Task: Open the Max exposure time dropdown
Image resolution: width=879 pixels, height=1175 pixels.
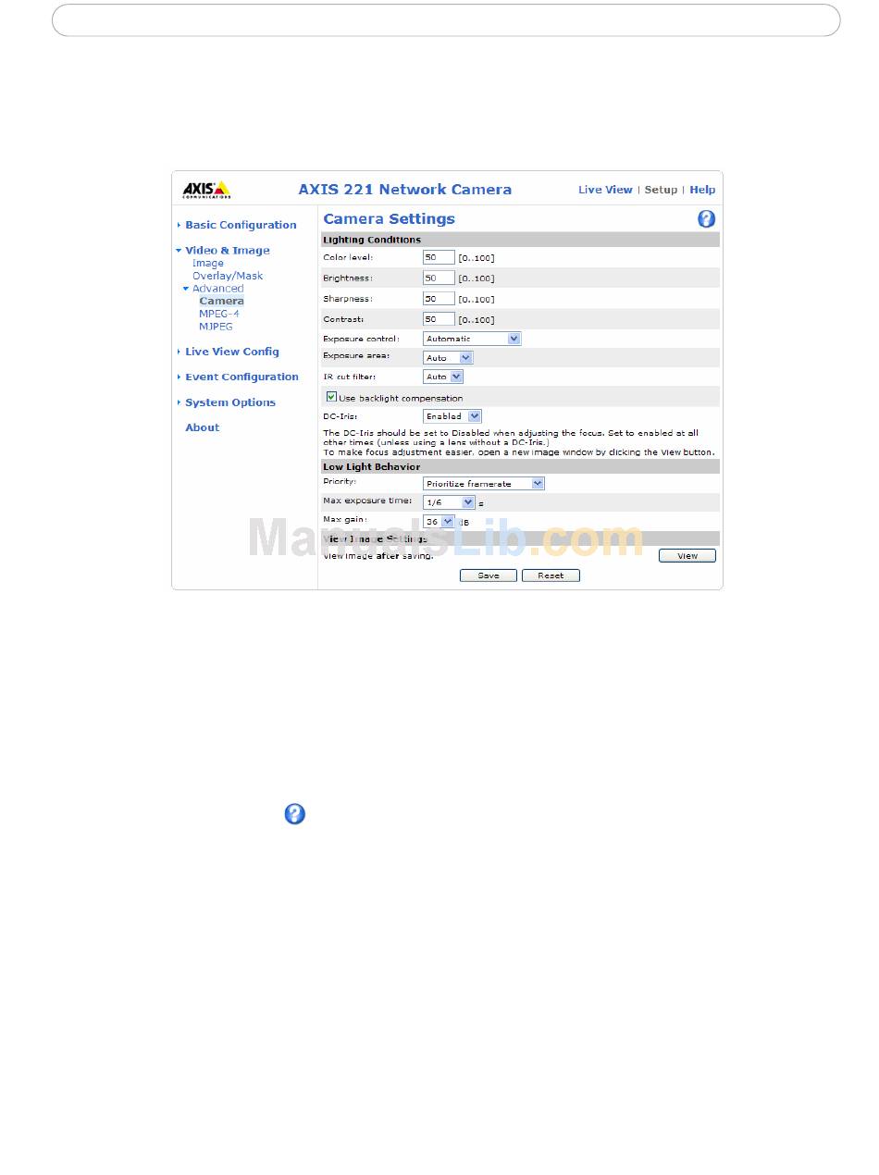Action: click(449, 502)
